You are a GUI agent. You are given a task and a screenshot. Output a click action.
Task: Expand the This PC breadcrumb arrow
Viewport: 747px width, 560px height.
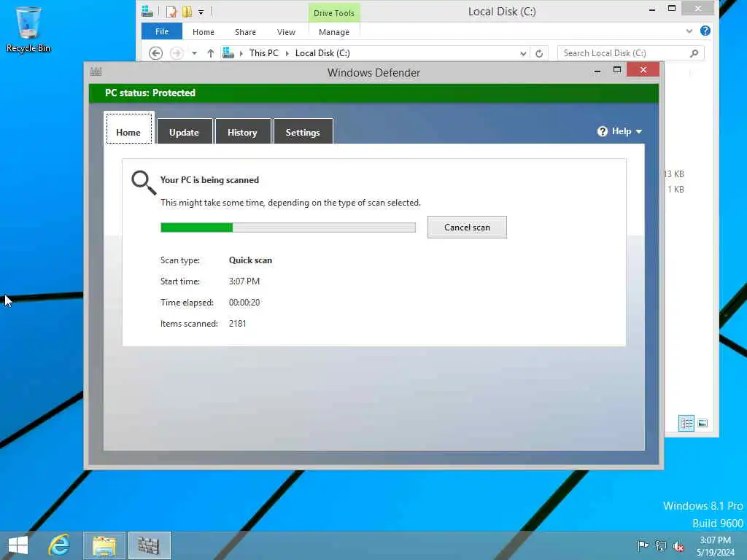click(x=287, y=53)
